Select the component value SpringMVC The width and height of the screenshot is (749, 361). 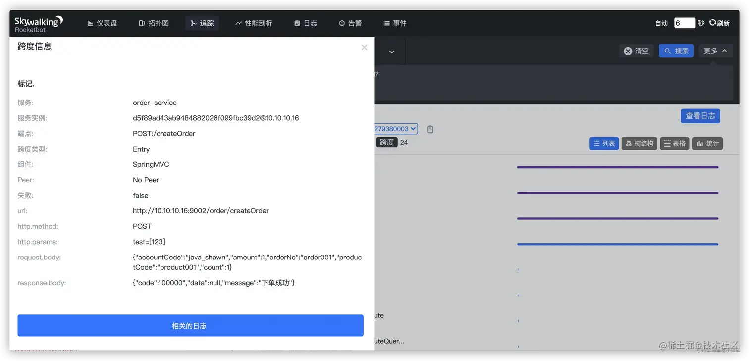(x=151, y=164)
